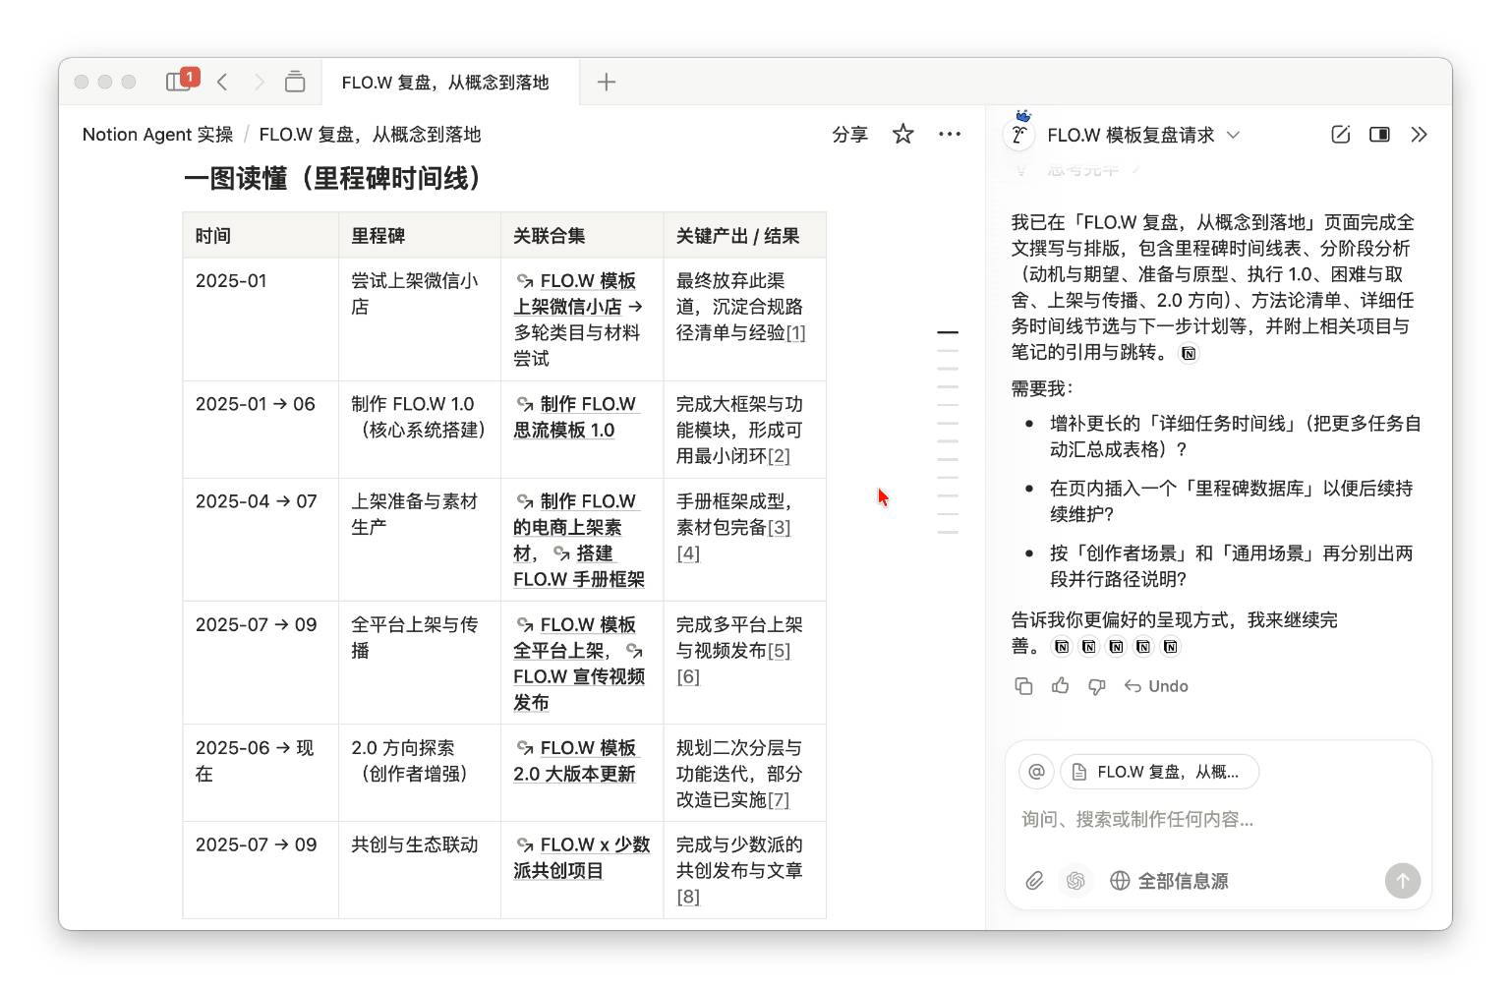Open the tab overview stack icon

pyautogui.click(x=295, y=82)
